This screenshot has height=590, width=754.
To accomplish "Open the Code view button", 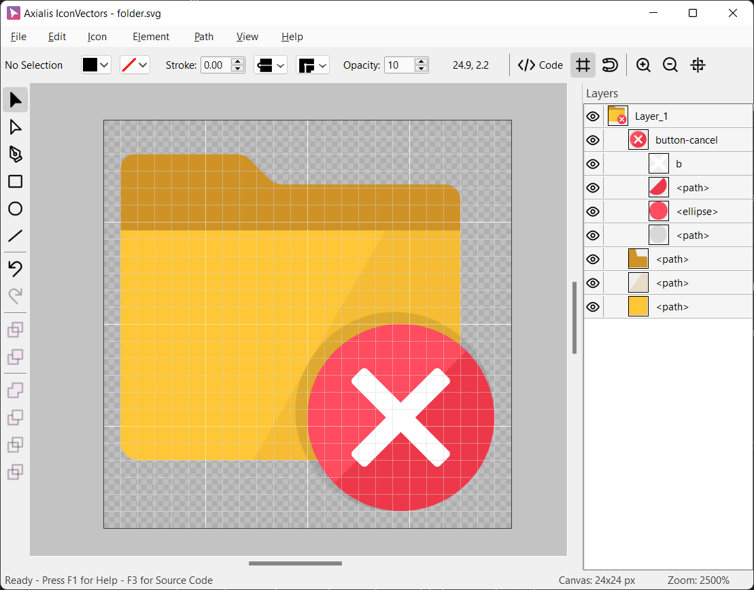I will (x=541, y=65).
